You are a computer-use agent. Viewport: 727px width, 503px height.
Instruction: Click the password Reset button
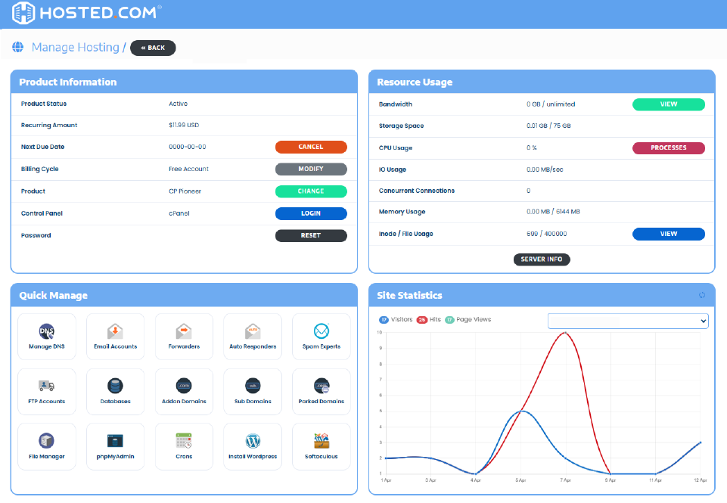point(311,235)
